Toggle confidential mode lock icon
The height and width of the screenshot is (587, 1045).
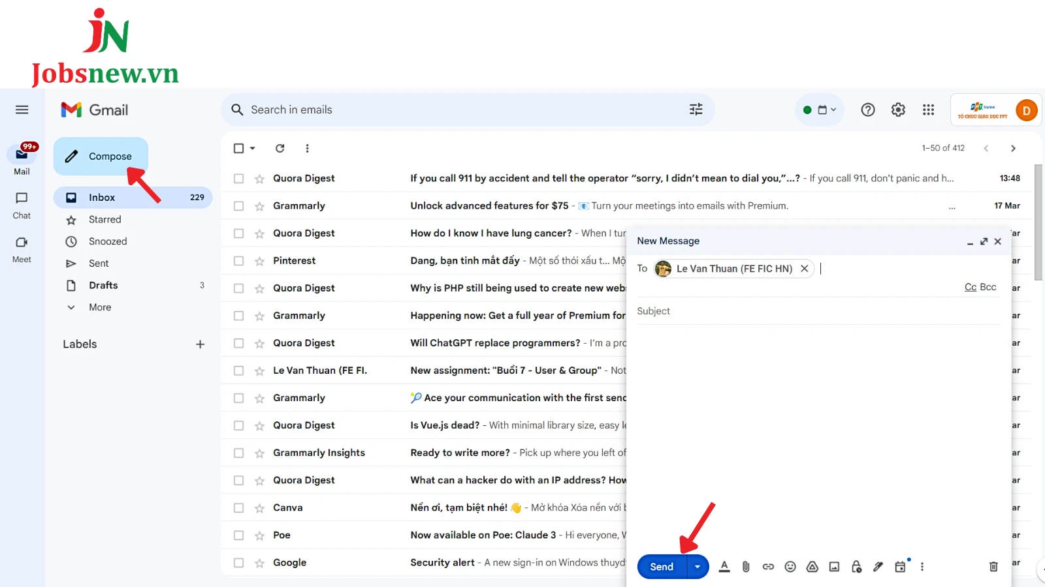(856, 567)
